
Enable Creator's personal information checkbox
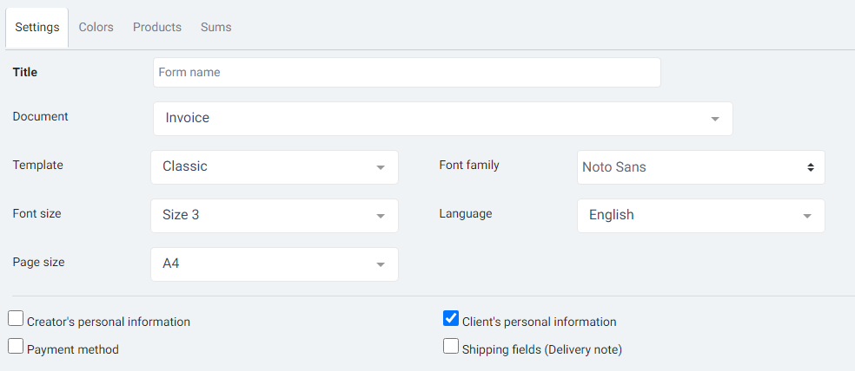click(16, 319)
